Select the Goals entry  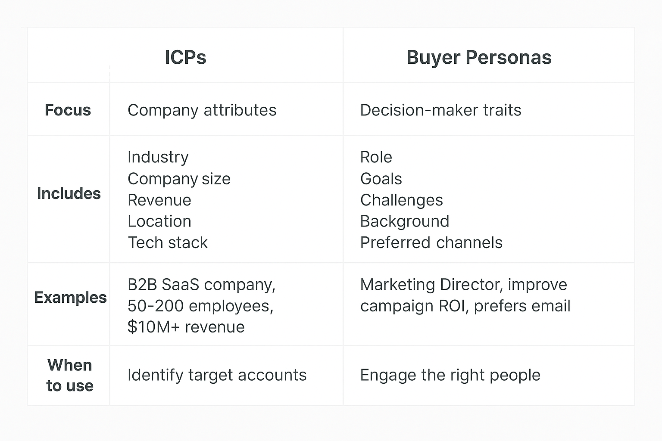[x=381, y=179]
